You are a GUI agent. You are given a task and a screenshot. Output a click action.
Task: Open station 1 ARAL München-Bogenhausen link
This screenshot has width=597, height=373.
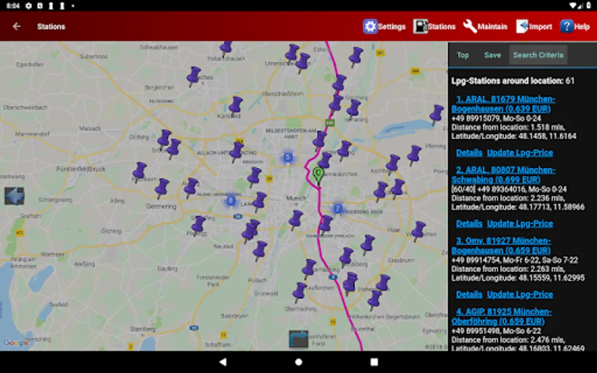click(x=503, y=104)
